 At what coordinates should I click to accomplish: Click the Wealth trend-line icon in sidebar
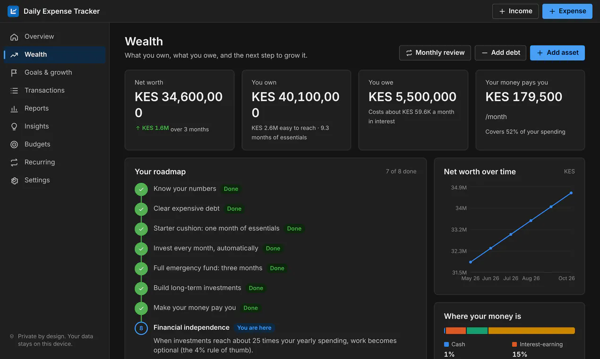click(x=14, y=55)
